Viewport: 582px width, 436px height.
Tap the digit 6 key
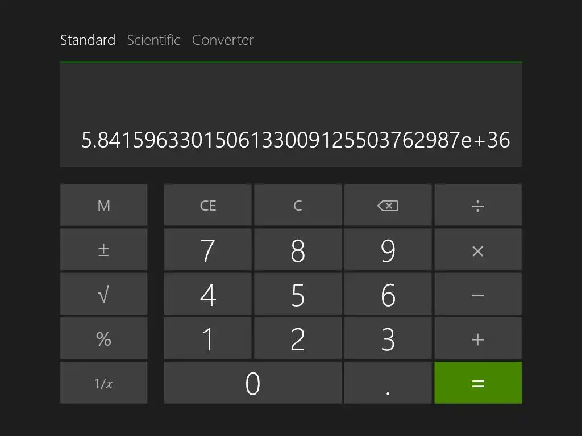pos(388,294)
